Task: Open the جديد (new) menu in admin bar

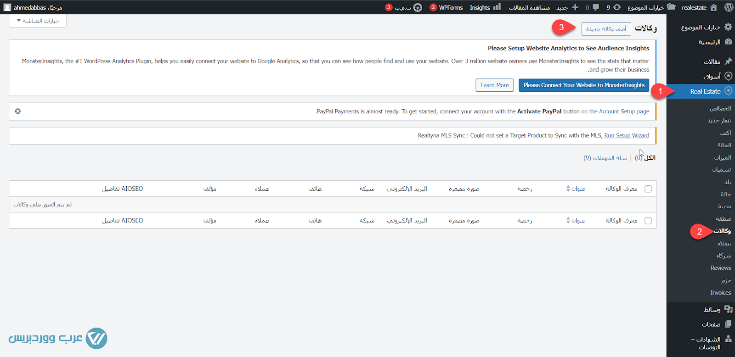Action: tap(568, 7)
